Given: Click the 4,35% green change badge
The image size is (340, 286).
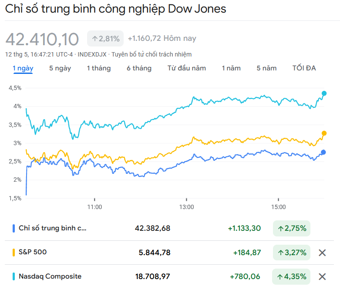Looking at the screenshot, I should (292, 276).
